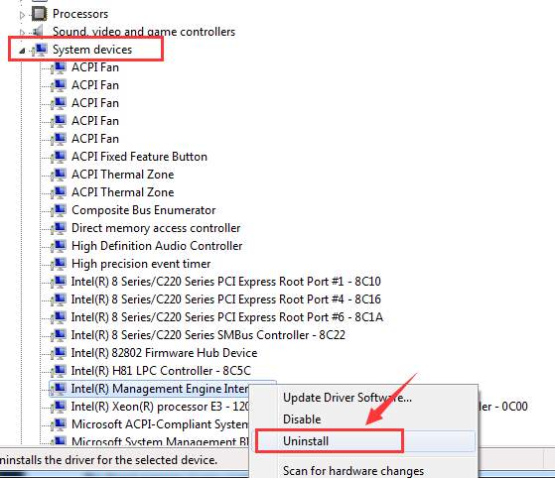Click the Processors chip icon
The height and width of the screenshot is (478, 555).
[39, 14]
